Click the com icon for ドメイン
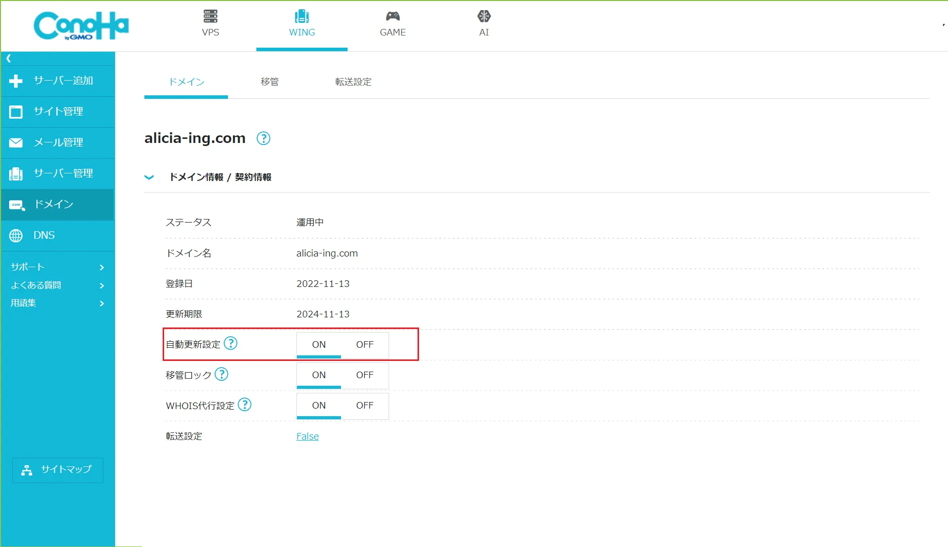948x547 pixels. (17, 205)
